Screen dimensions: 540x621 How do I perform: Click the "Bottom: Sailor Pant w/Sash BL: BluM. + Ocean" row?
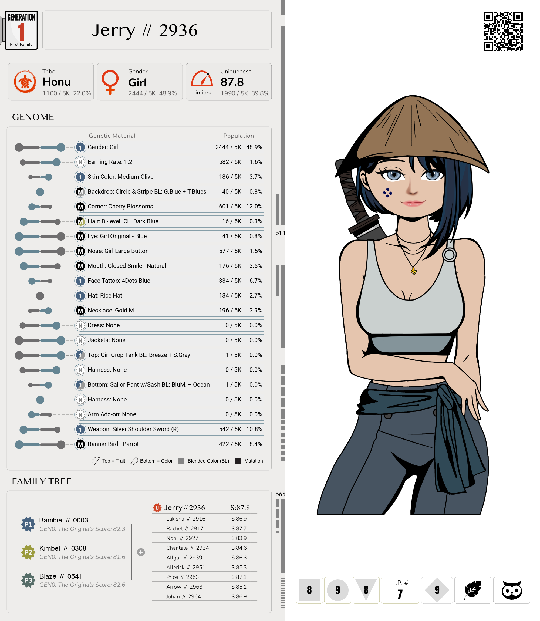pyautogui.click(x=169, y=385)
